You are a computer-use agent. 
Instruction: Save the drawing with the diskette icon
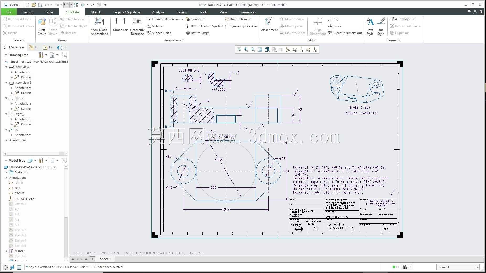click(x=40, y=5)
